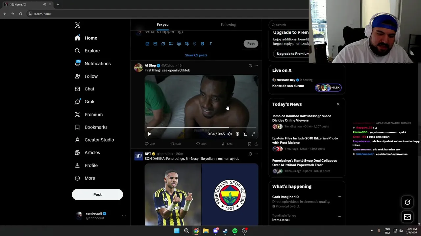Open Steam from the taskbar

point(225,231)
